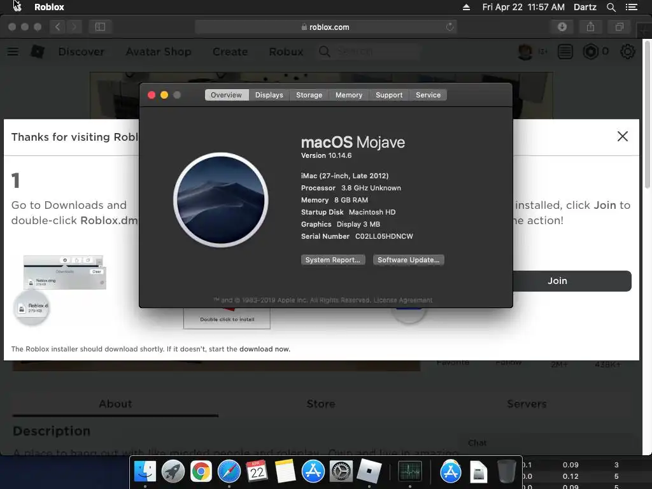Image resolution: width=652 pixels, height=489 pixels.
Task: Open Trash in the dock
Action: click(506, 472)
